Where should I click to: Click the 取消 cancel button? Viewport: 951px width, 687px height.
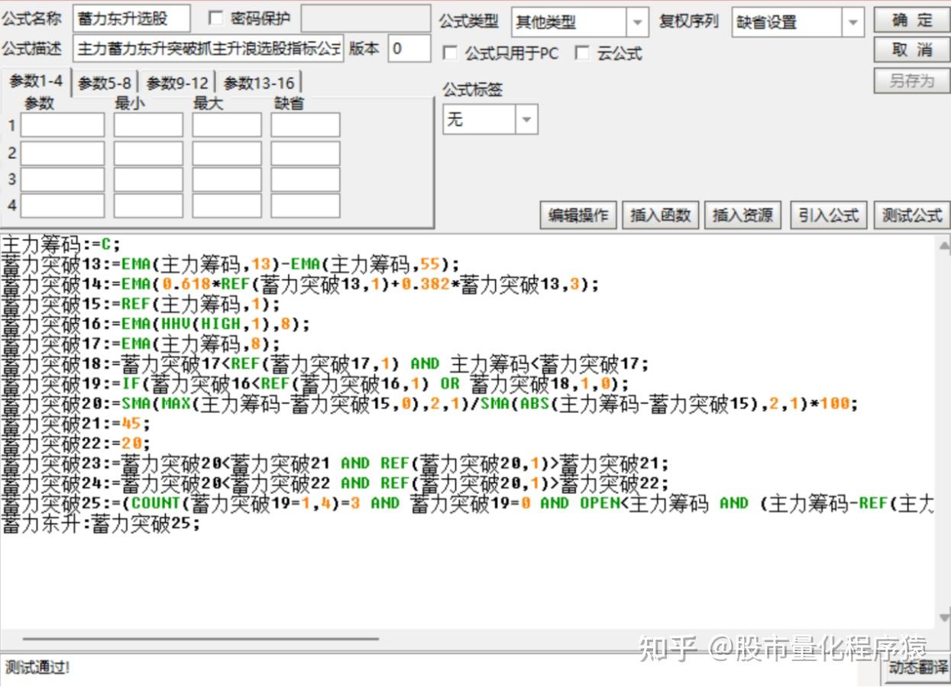911,50
